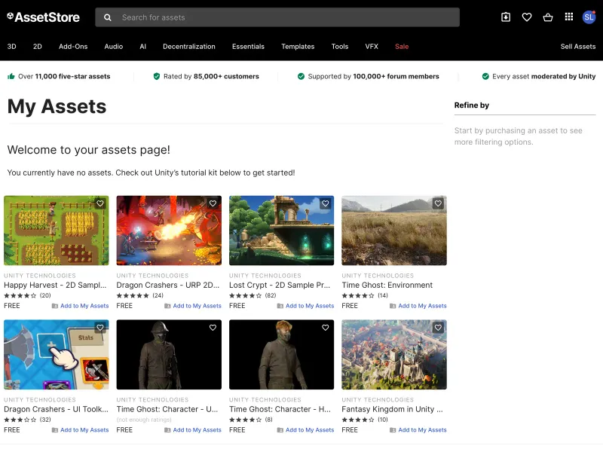Favorite Time Ghost: Environment asset
The image size is (603, 452).
click(x=438, y=203)
